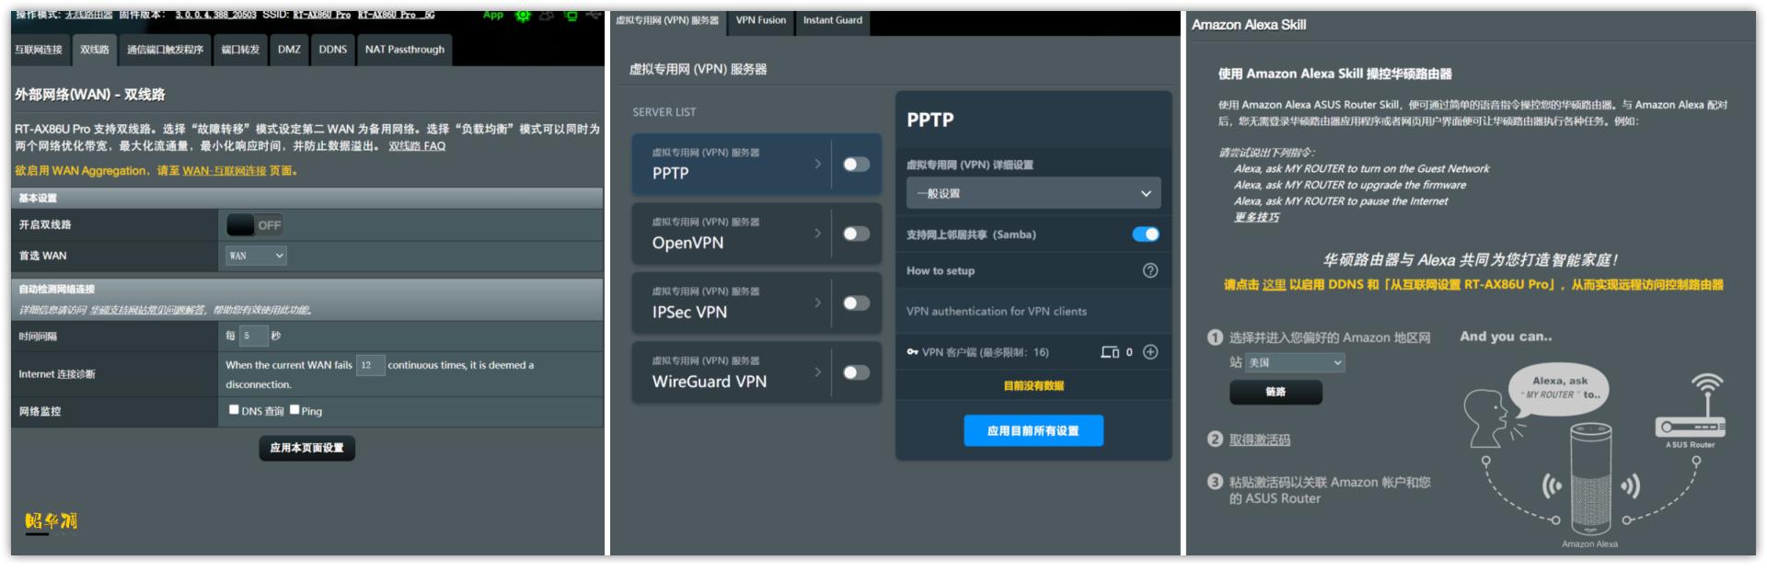Click the grey cloud status icon

pos(547,16)
